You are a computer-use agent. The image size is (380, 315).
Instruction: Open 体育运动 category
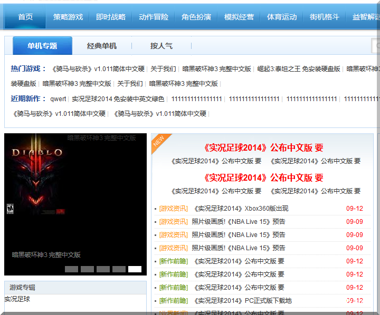[282, 17]
